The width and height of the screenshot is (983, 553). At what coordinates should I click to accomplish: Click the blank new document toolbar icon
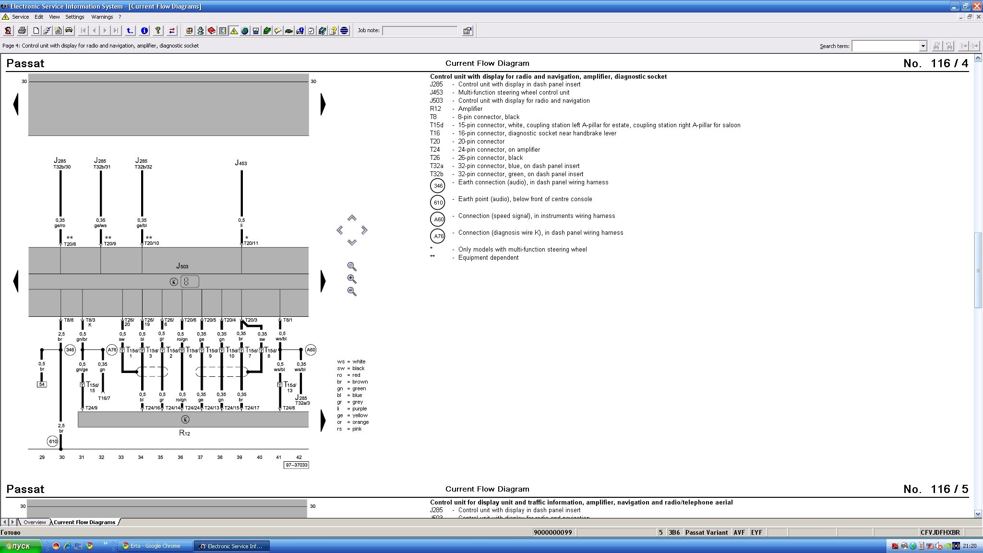[36, 31]
